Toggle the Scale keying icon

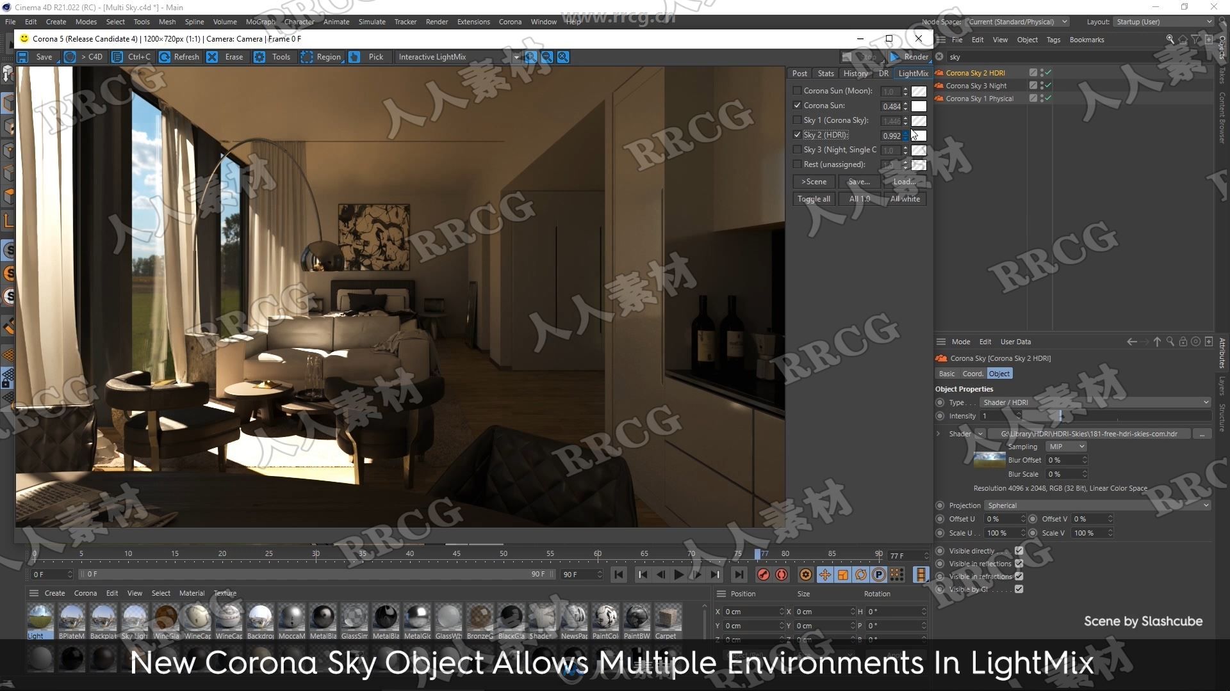843,575
